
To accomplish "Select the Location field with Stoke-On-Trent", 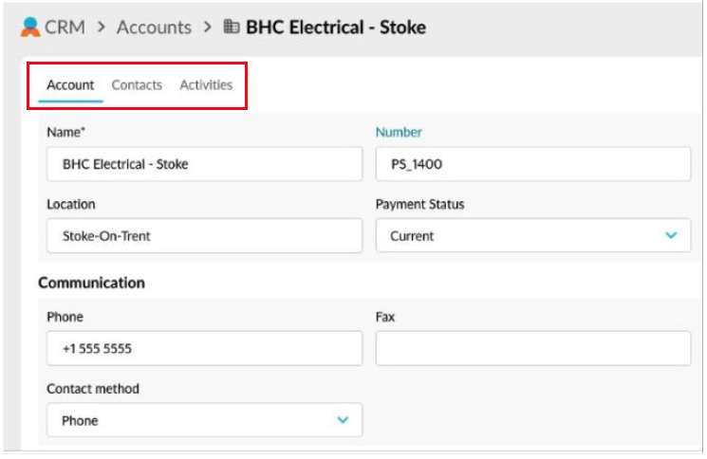I will point(204,236).
